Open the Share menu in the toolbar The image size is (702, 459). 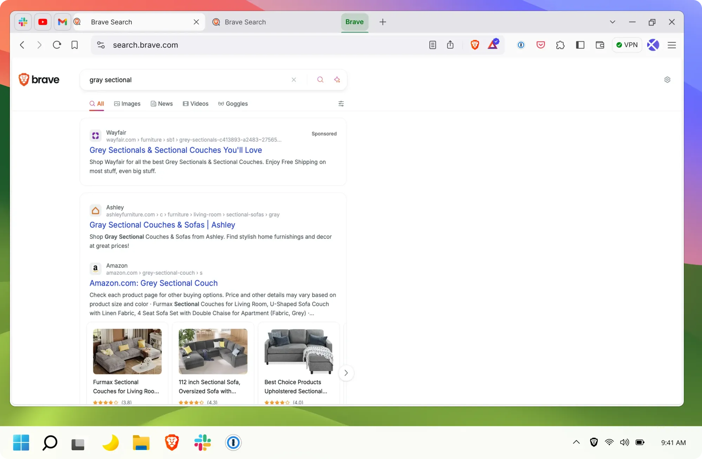click(451, 45)
